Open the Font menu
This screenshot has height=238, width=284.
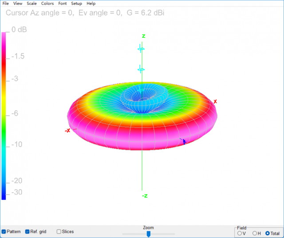[x=63, y=4]
